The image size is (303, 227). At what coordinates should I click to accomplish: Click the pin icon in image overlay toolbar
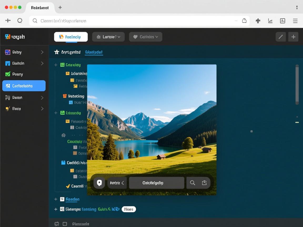(x=99, y=183)
